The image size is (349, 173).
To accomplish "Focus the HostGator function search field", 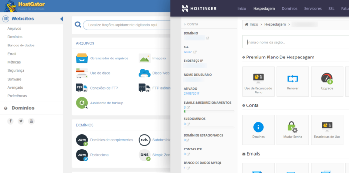I will [127, 25].
